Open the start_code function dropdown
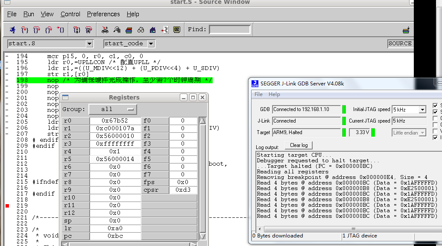The height and width of the screenshot is (246, 442). pyautogui.click(x=151, y=44)
